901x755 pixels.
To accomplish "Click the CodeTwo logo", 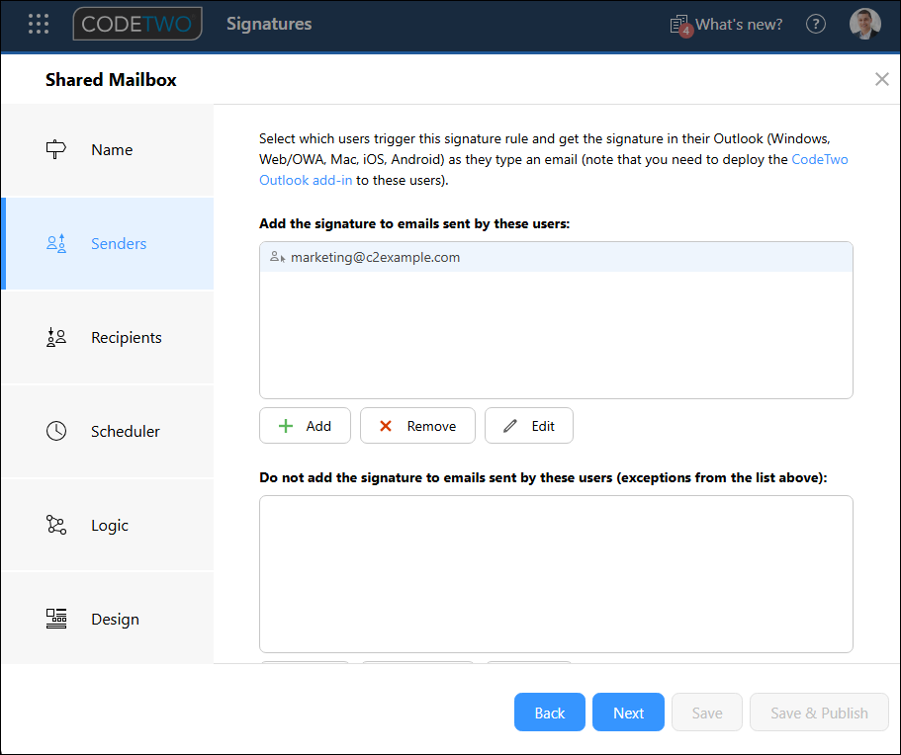I will pos(137,24).
